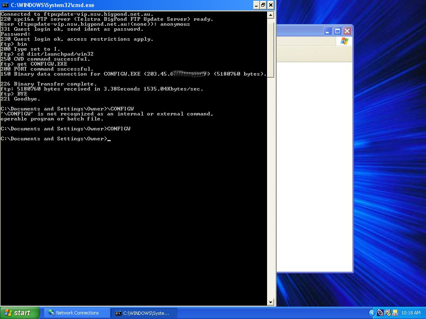The width and height of the screenshot is (426, 319).
Task: Switch to Network Connections taskbar button
Action: (x=77, y=313)
